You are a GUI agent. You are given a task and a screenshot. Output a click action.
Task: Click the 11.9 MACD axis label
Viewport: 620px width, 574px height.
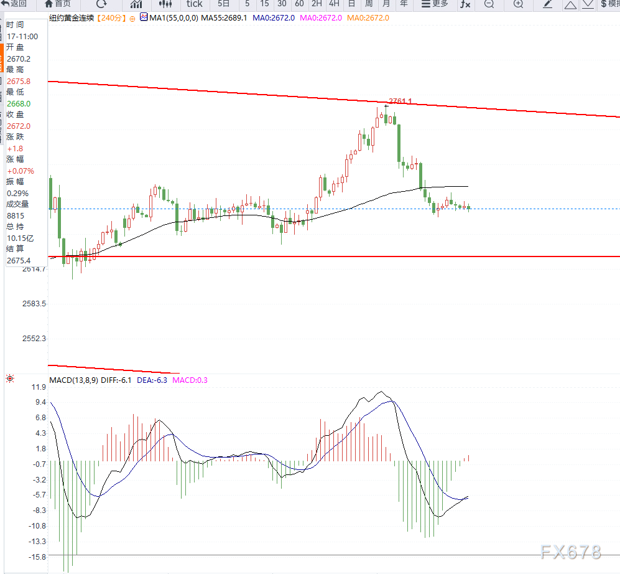[39, 387]
